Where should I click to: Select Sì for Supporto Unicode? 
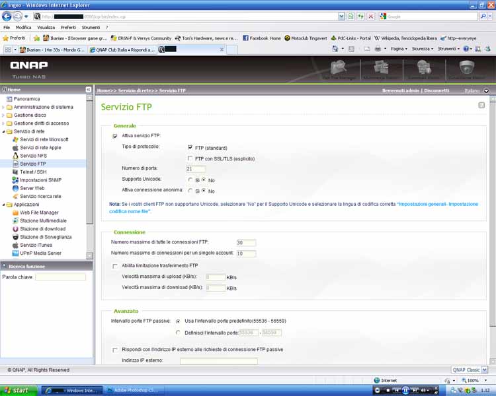pyautogui.click(x=190, y=180)
